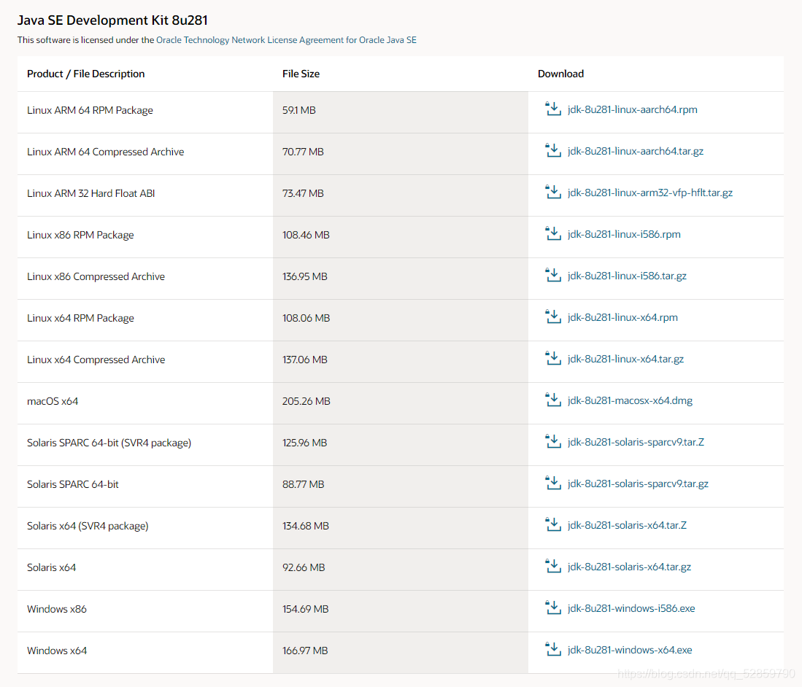This screenshot has width=802, height=687.
Task: Select macOS x64 product text
Action: click(53, 401)
